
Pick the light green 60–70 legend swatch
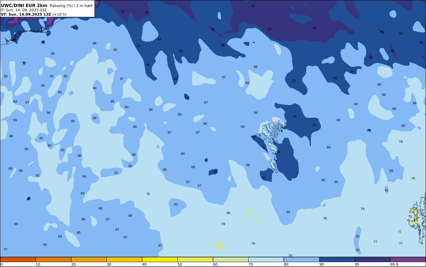pyautogui.click(x=231, y=259)
